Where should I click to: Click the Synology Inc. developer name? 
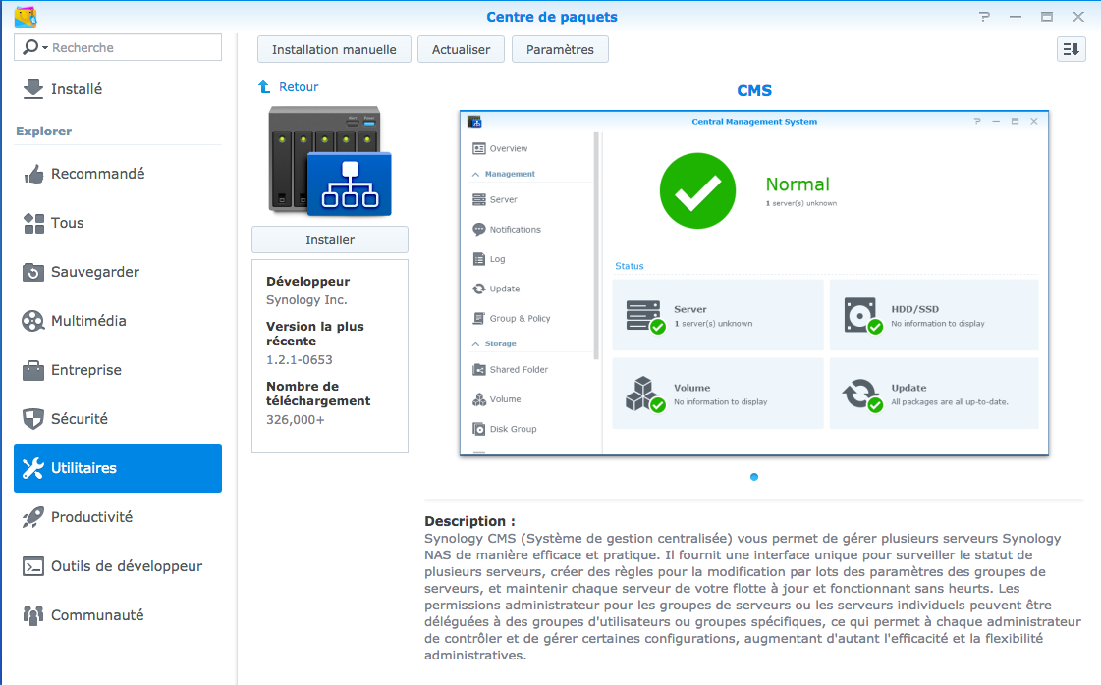point(306,299)
